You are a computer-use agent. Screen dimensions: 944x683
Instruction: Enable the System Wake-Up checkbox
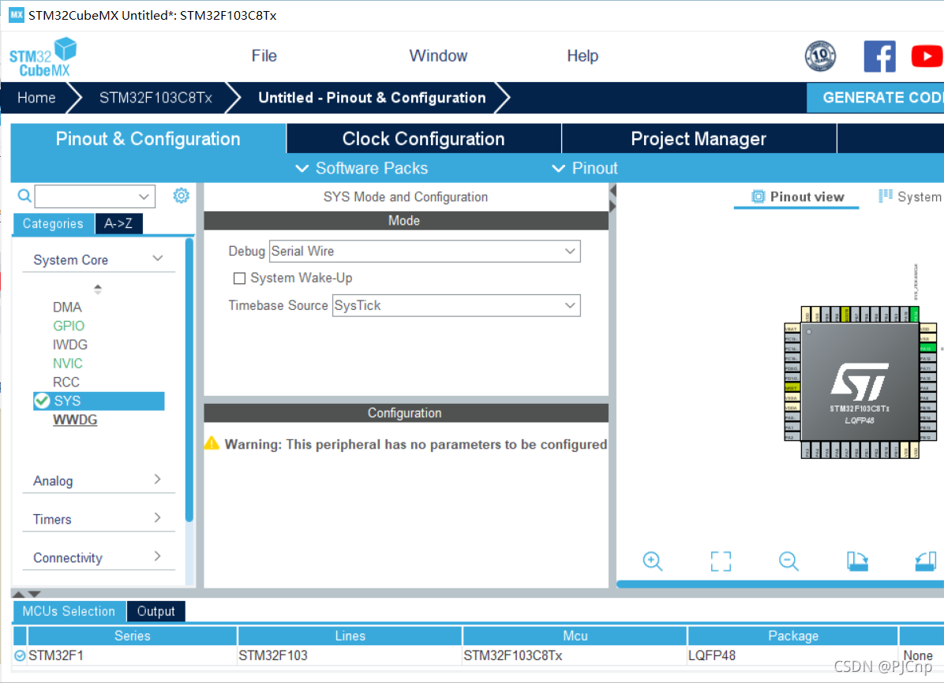click(x=239, y=278)
